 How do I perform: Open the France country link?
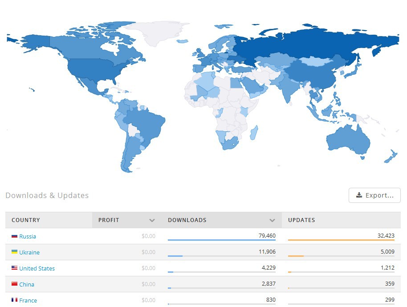pos(28,300)
